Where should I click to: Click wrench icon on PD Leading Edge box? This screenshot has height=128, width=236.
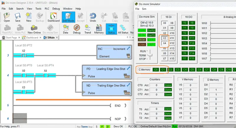click(128, 68)
